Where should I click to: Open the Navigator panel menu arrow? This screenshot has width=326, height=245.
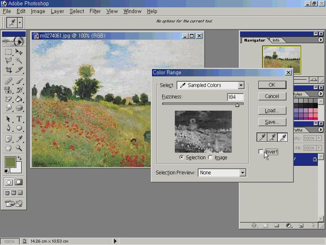321,40
